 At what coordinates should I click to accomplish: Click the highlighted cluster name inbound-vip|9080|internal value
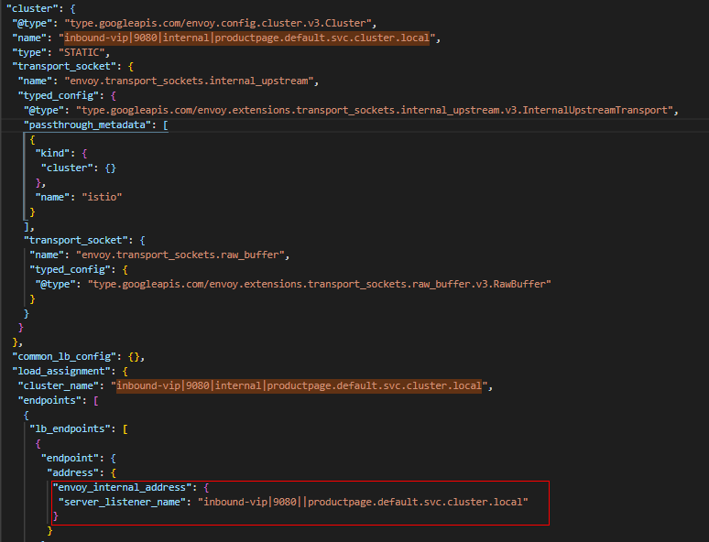tap(247, 38)
